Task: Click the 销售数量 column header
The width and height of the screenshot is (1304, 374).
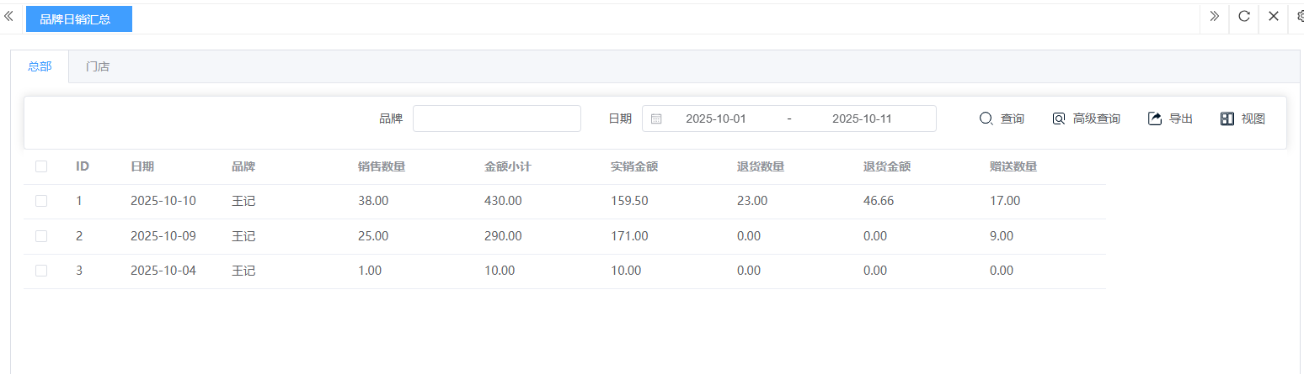Action: click(382, 166)
